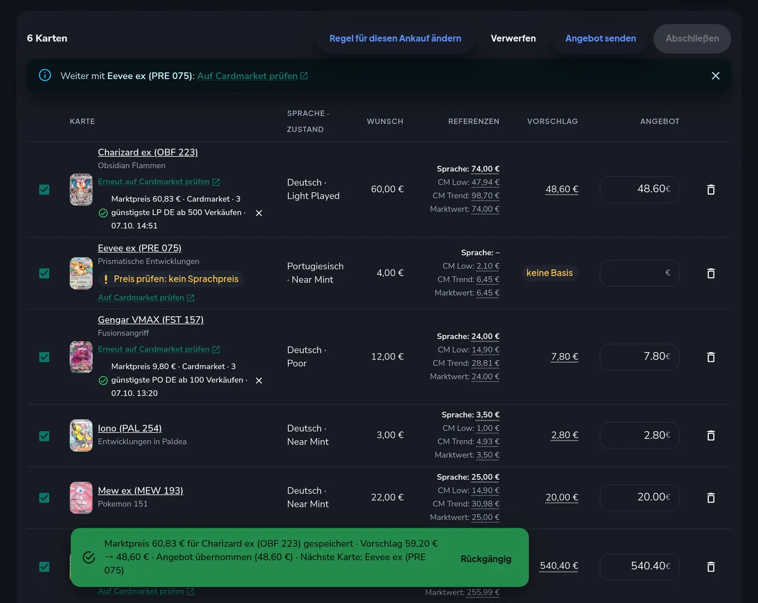Viewport: 758px width, 603px height.
Task: Open banner link 'Auf Cardmarket prüfen'
Action: pyautogui.click(x=252, y=76)
